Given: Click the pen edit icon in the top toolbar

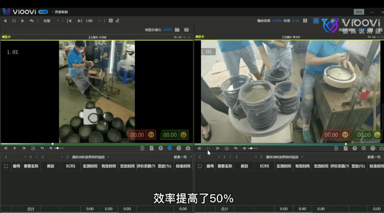Looking at the screenshot, I should tap(117, 20).
